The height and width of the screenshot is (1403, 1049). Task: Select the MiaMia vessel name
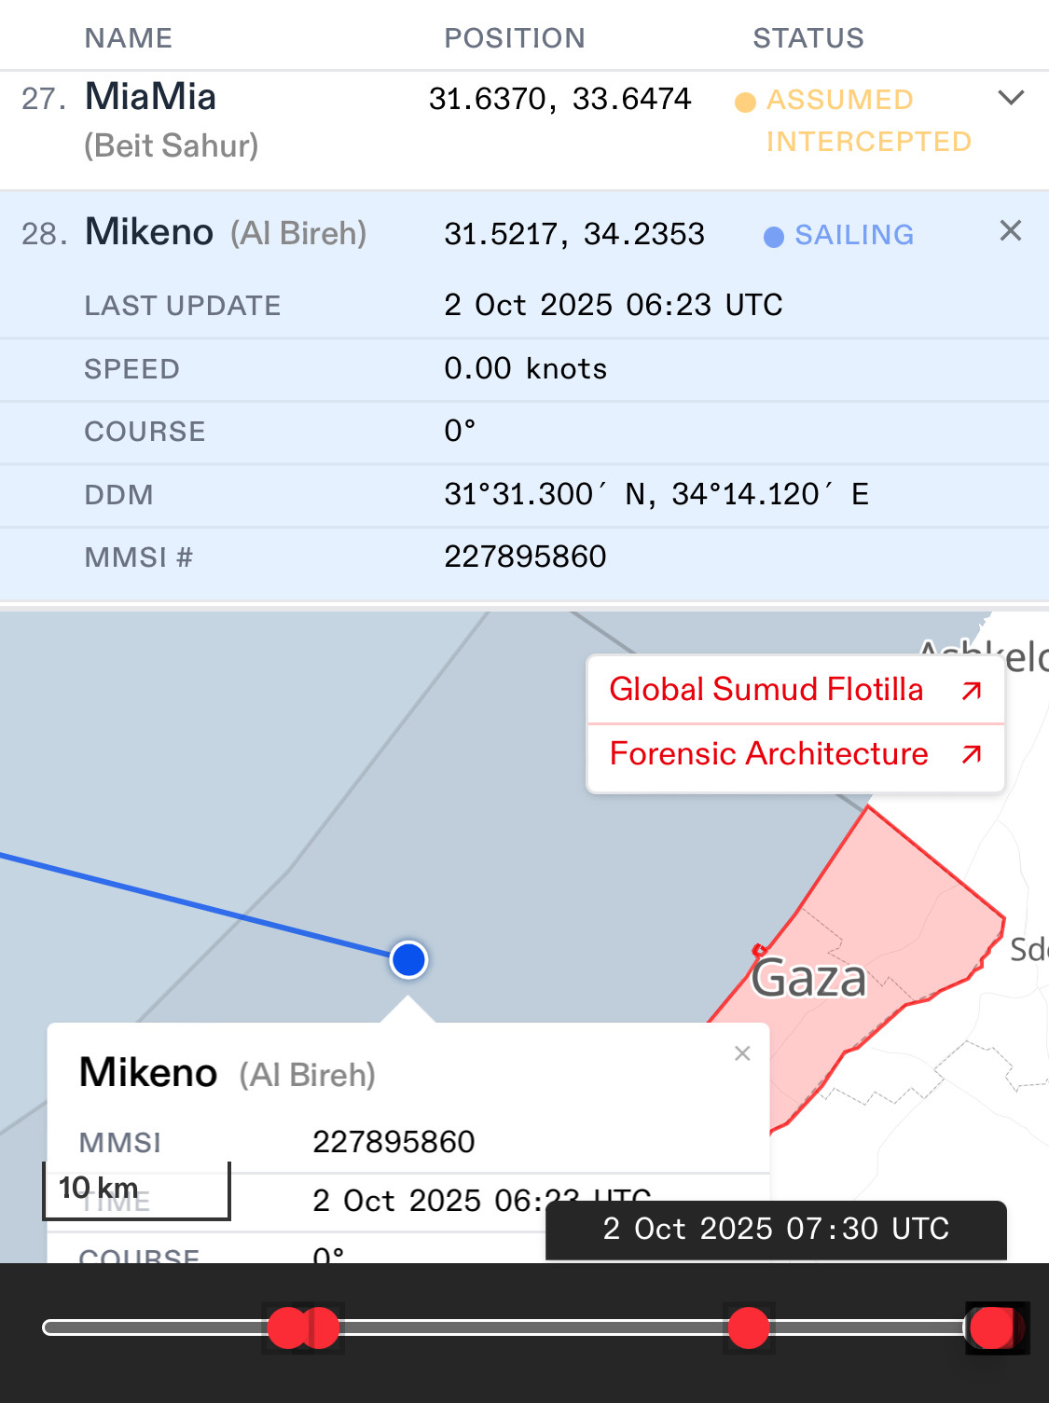click(150, 97)
